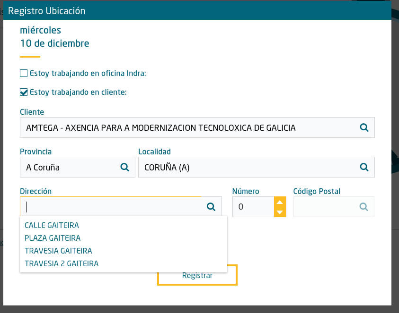The height and width of the screenshot is (313, 399).
Task: Click the Cliente field search icon
Action: tap(364, 127)
